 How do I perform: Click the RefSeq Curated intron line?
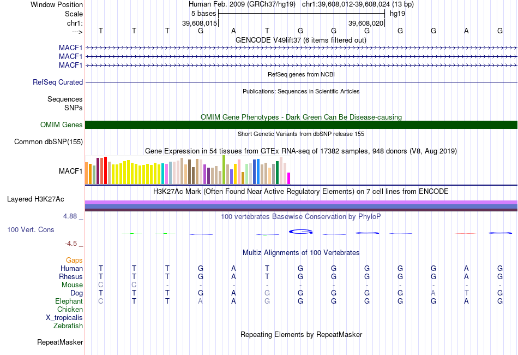coord(301,82)
